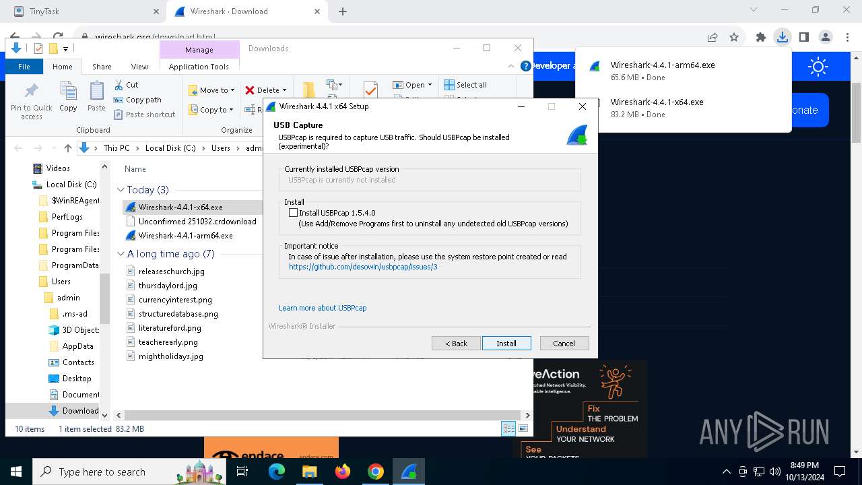
Task: Switch to the Share ribbon tab
Action: click(102, 67)
